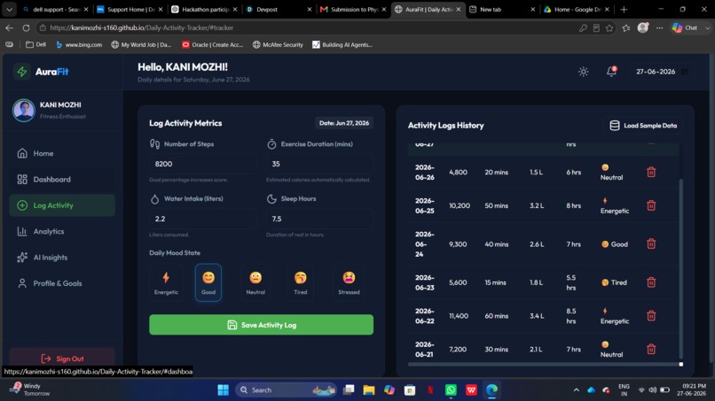Open the Dell bookmarks folder
The width and height of the screenshot is (715, 401).
click(x=35, y=44)
